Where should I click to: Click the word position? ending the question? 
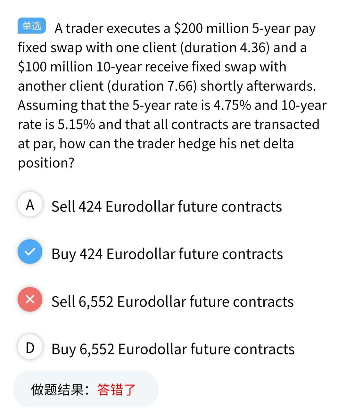pos(46,163)
